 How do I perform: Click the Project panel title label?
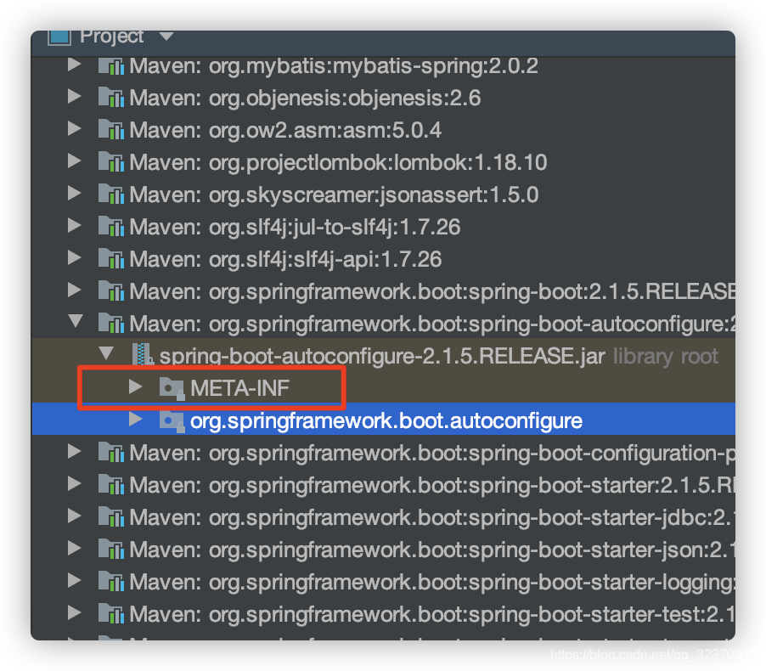pos(111,37)
